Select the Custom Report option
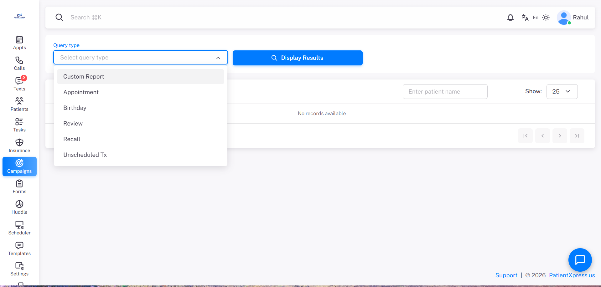The image size is (601, 287). pyautogui.click(x=84, y=76)
